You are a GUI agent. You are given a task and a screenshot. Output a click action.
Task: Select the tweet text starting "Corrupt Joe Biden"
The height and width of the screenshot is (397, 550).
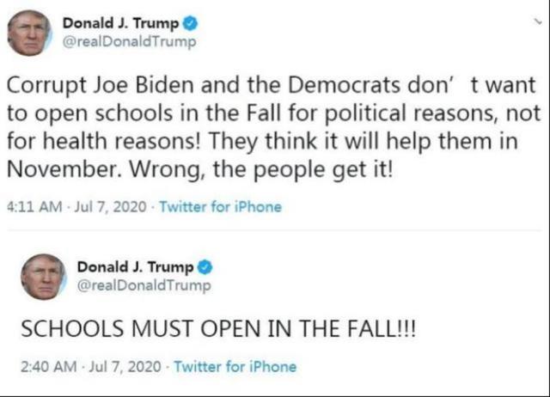point(273,128)
